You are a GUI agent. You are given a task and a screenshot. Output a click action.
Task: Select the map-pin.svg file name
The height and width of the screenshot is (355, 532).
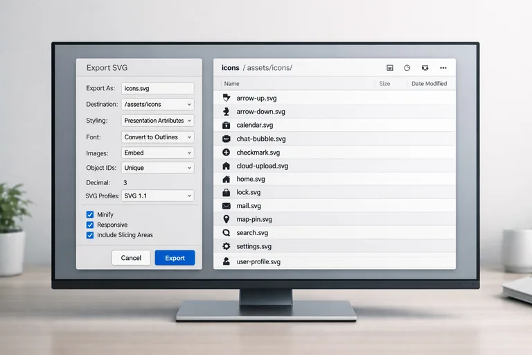tap(254, 220)
